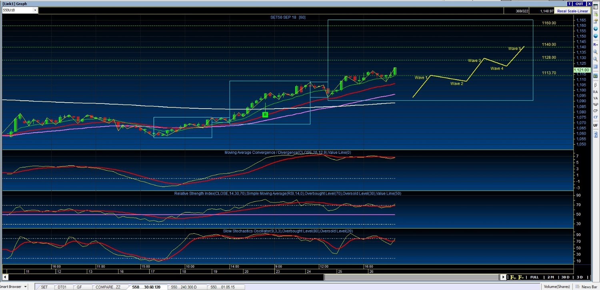Image resolution: width=600 pixels, height=290 pixels.
Task: Click the 1,148.97 value in the header
Action: [546, 11]
